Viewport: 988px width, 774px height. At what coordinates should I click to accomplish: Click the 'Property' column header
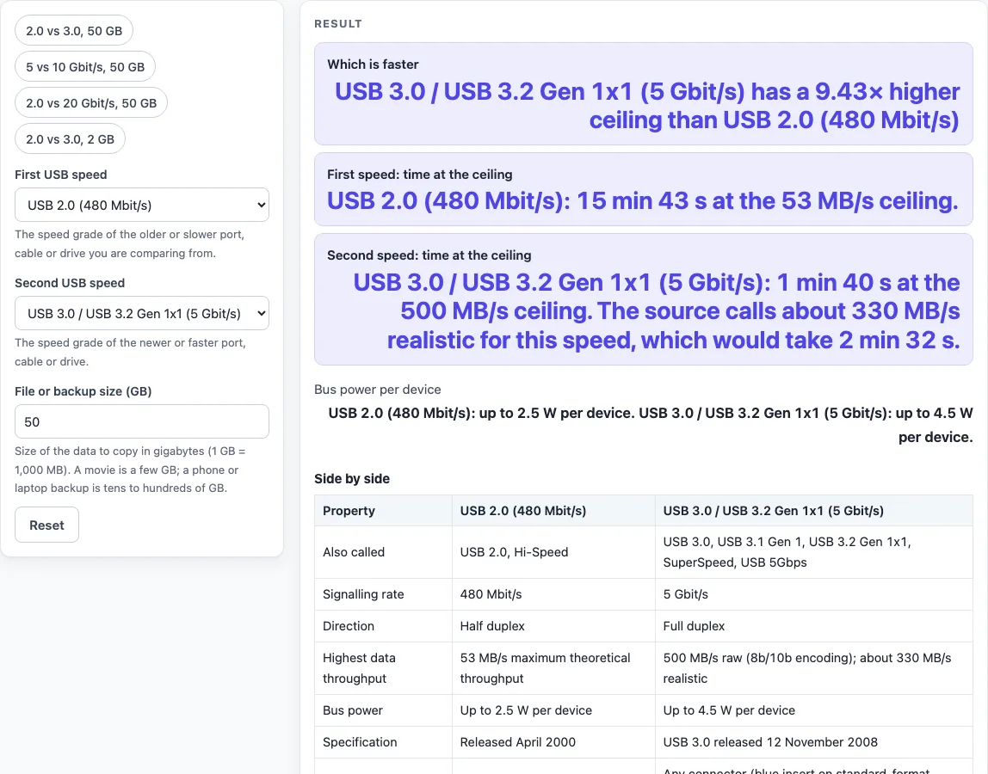(x=383, y=511)
